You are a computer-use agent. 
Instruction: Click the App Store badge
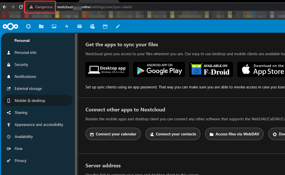point(261,70)
